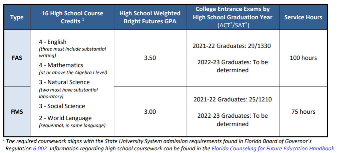Screen dimensions: 339x153
Task: Click the 75 hours cell
Action: tap(303, 112)
